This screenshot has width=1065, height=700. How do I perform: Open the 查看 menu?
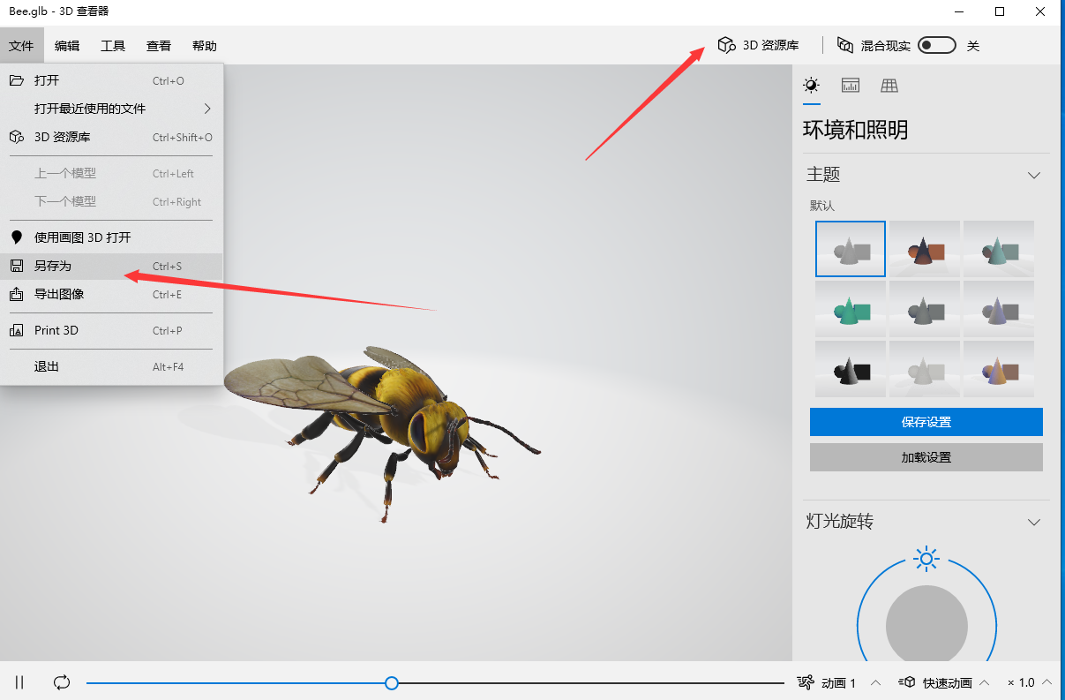pos(159,46)
